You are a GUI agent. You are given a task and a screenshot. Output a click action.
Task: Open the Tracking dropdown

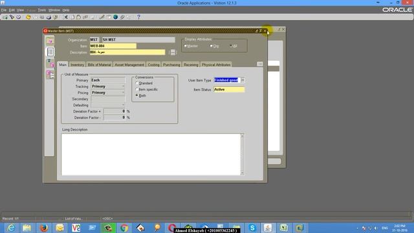(x=123, y=86)
